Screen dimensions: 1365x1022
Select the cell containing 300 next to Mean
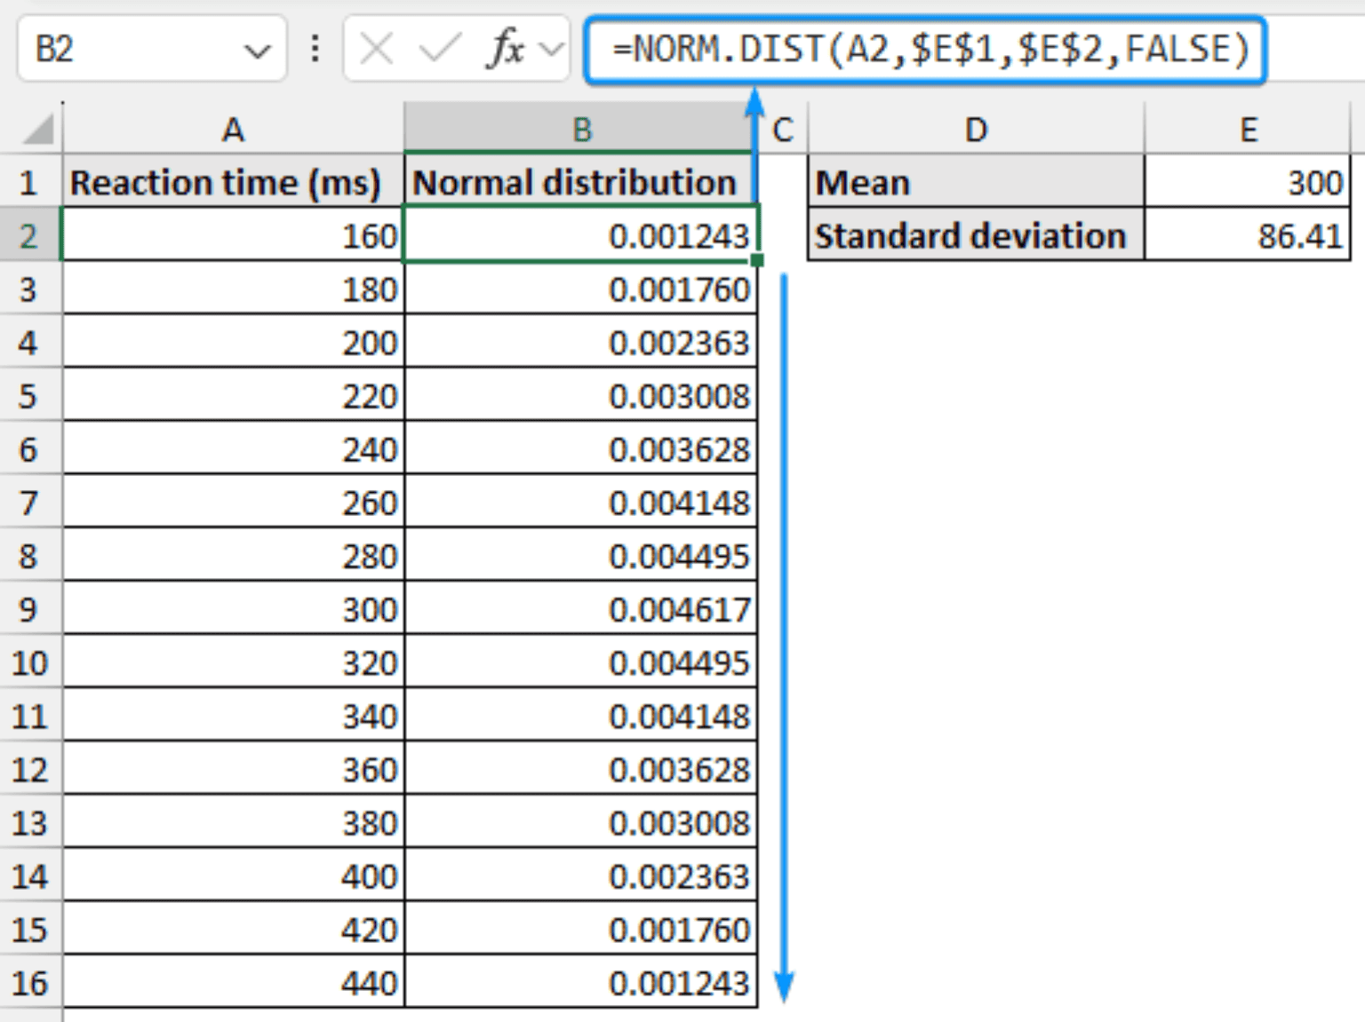tap(1249, 182)
